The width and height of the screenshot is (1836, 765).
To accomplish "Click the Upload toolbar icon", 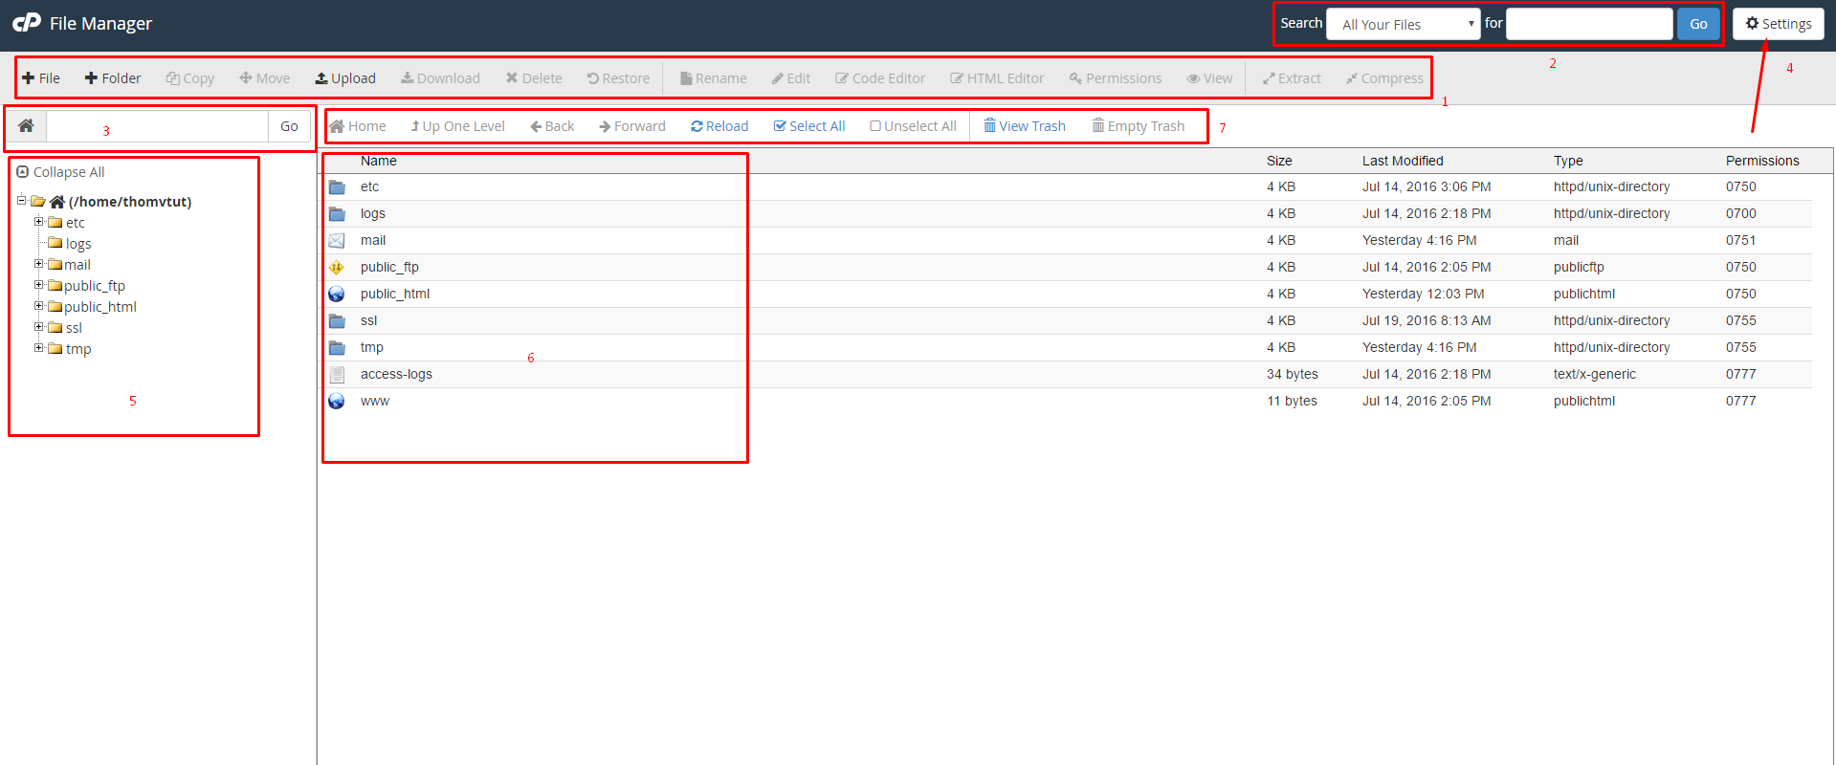I will 322,78.
